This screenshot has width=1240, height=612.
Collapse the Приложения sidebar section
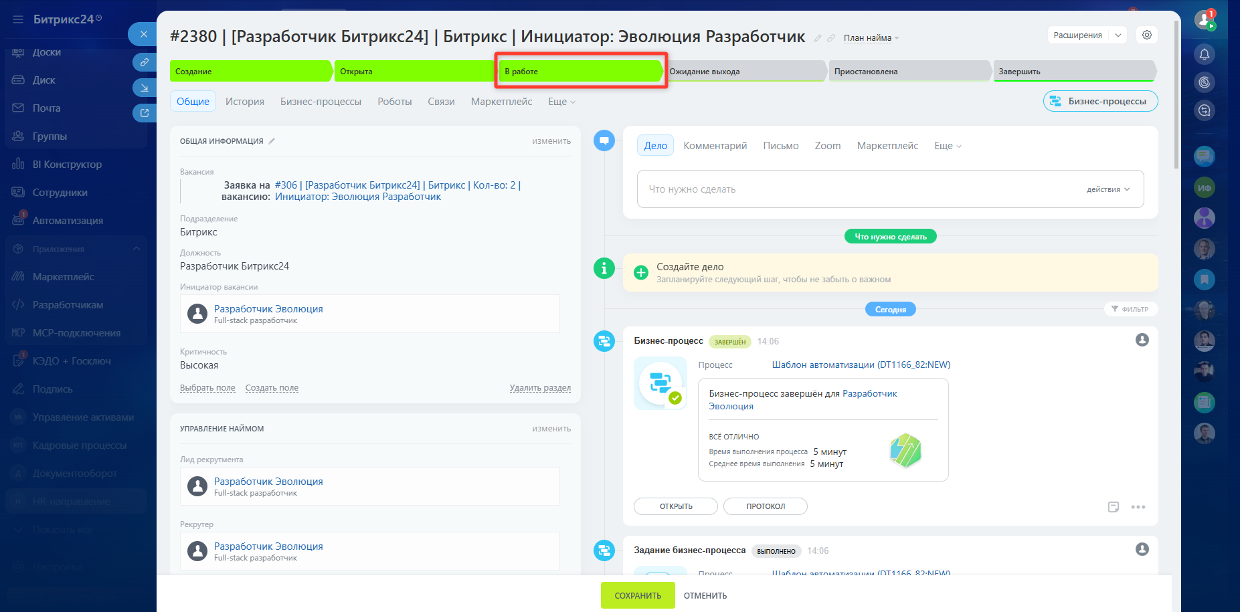point(137,249)
